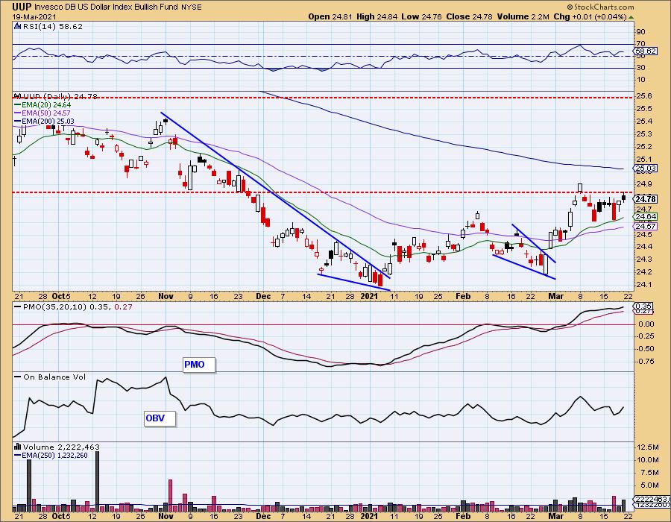The width and height of the screenshot is (671, 522).
Task: Click the 12.5M volume axis label
Action: (x=648, y=447)
